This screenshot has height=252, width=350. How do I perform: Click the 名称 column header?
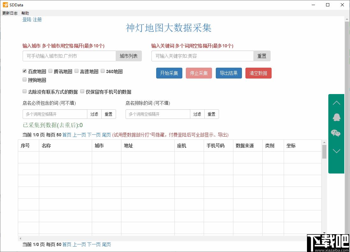[65, 146]
